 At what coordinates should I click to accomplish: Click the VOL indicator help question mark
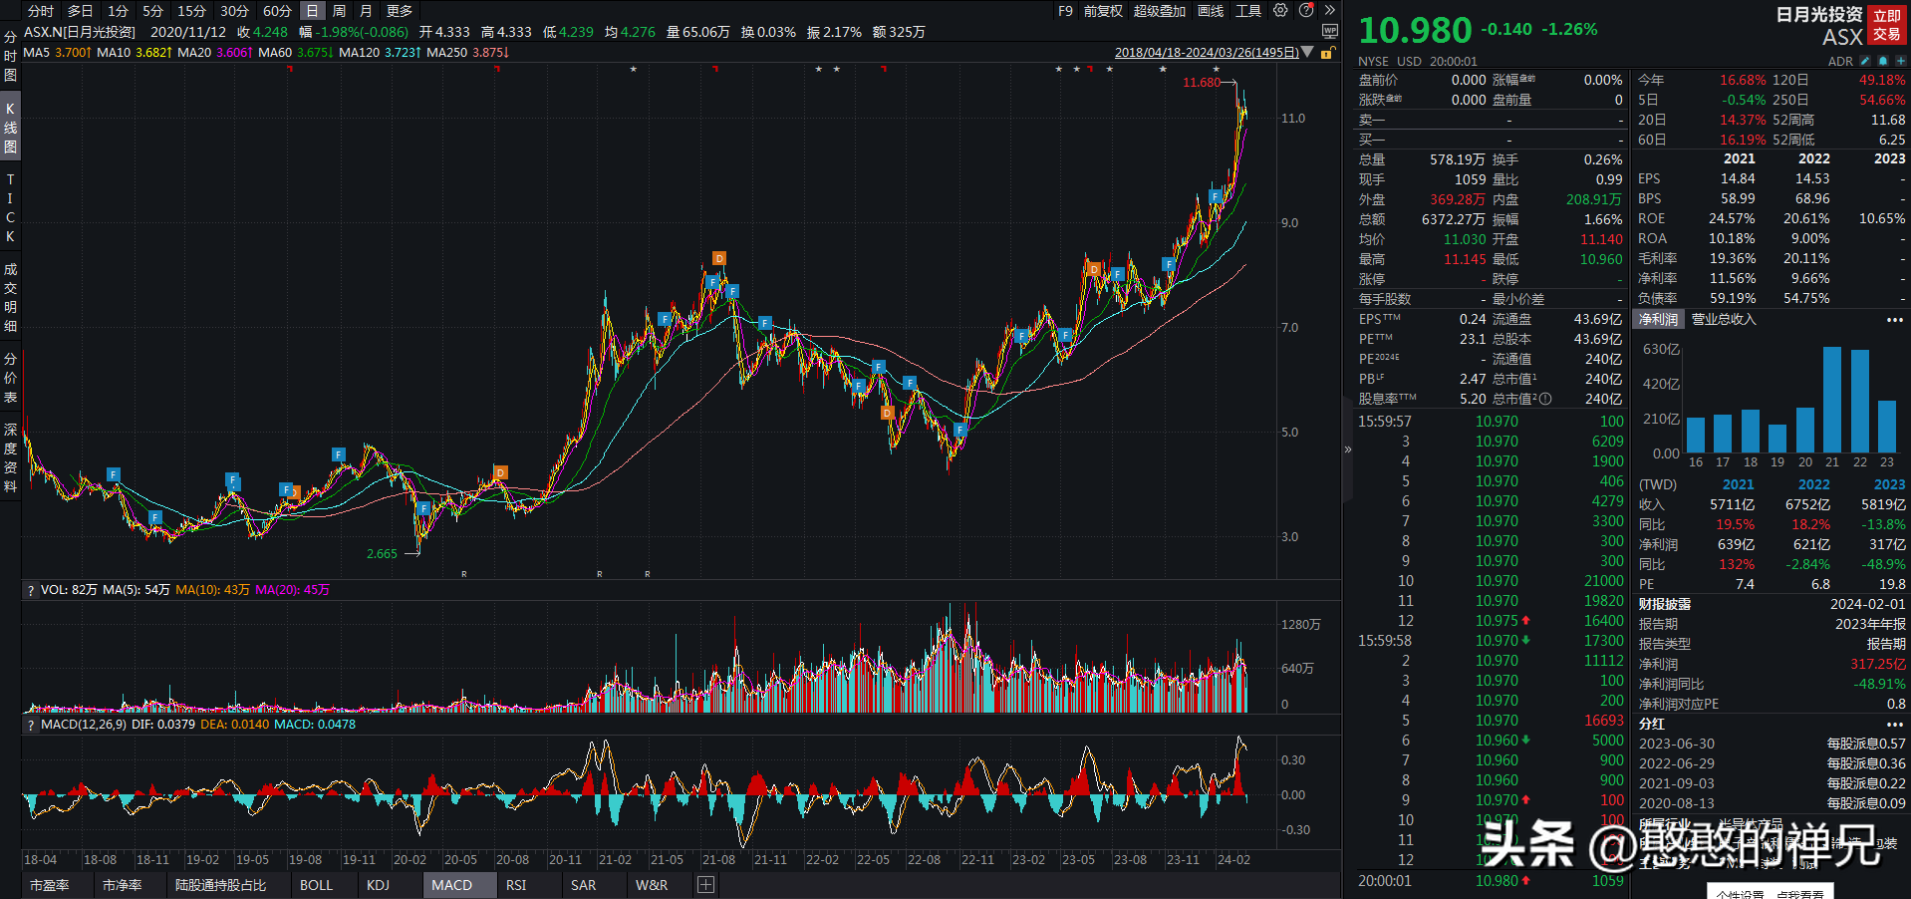(31, 591)
